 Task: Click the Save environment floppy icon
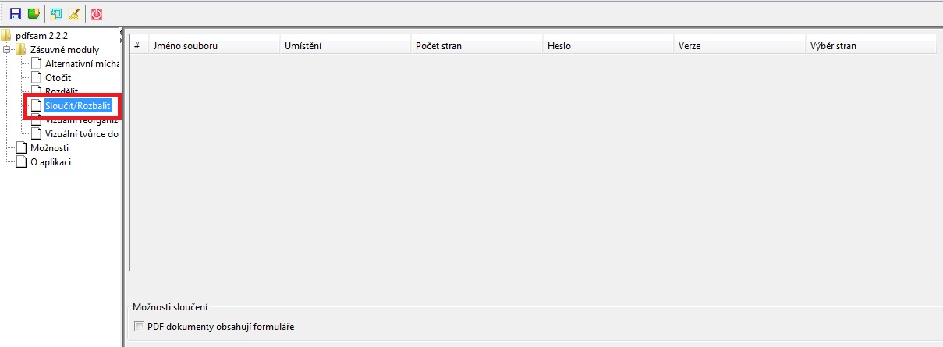(16, 14)
